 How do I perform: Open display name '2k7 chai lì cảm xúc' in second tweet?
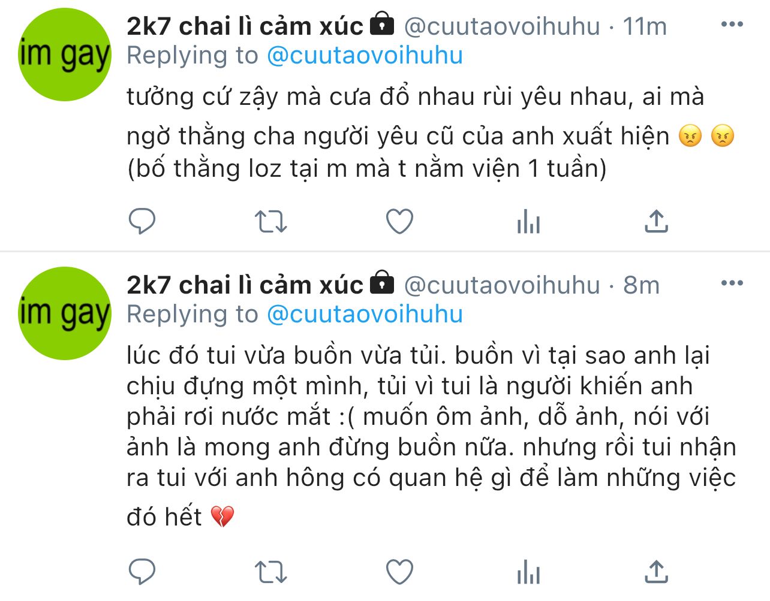click(x=245, y=285)
